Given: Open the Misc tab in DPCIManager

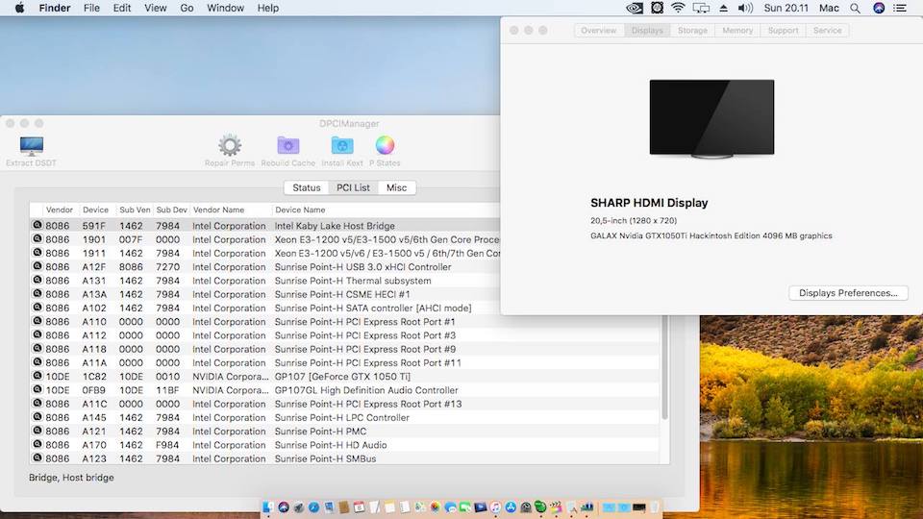Looking at the screenshot, I should [396, 187].
